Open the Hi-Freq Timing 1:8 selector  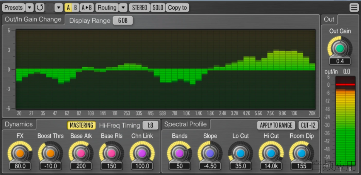pos(150,125)
